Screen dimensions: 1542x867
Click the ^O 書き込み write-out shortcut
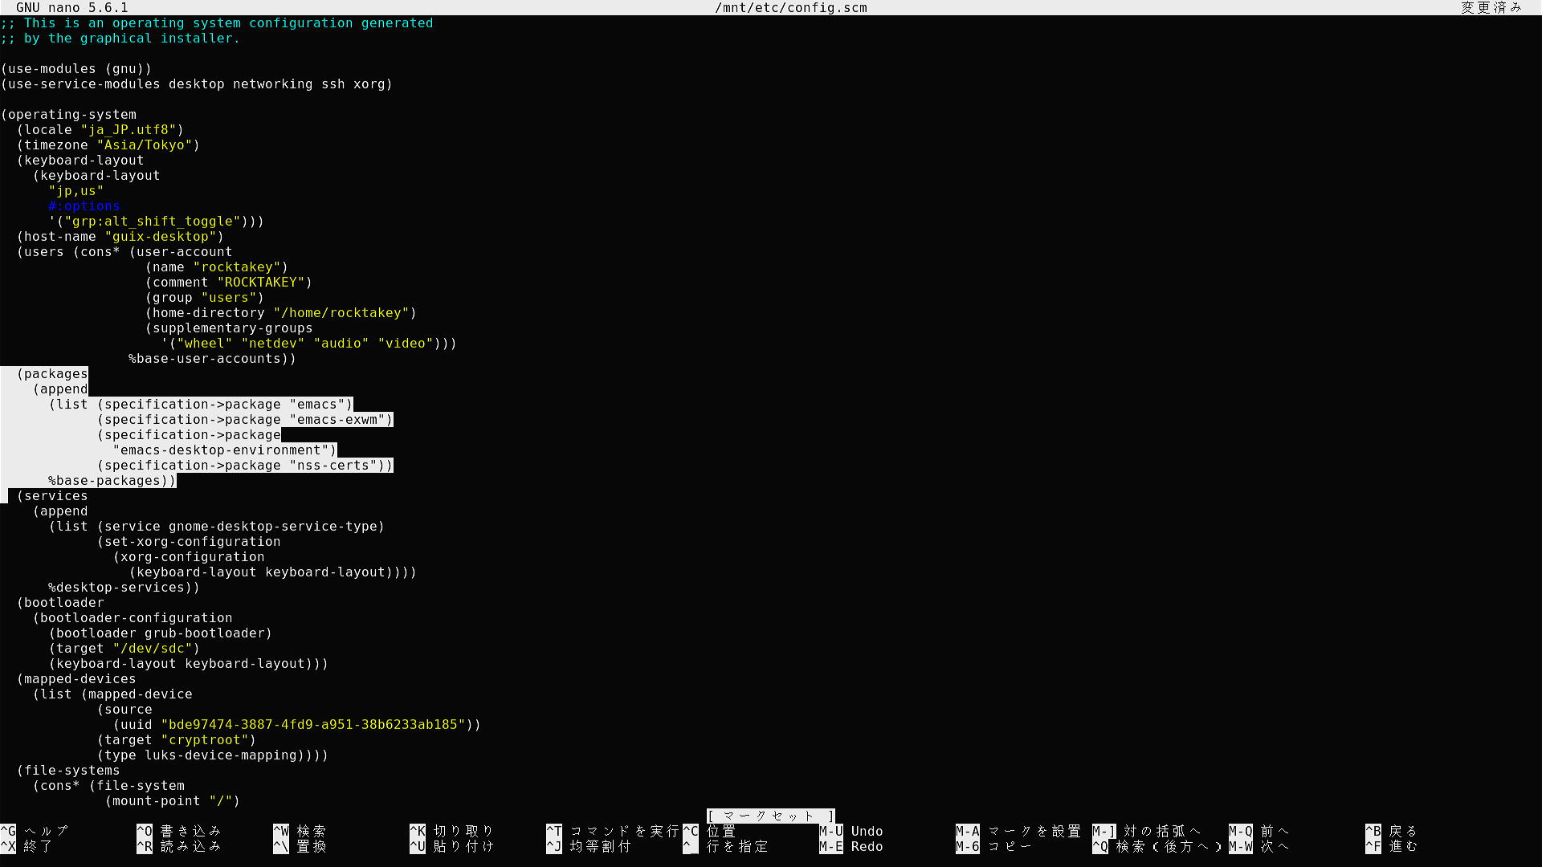pyautogui.click(x=180, y=831)
